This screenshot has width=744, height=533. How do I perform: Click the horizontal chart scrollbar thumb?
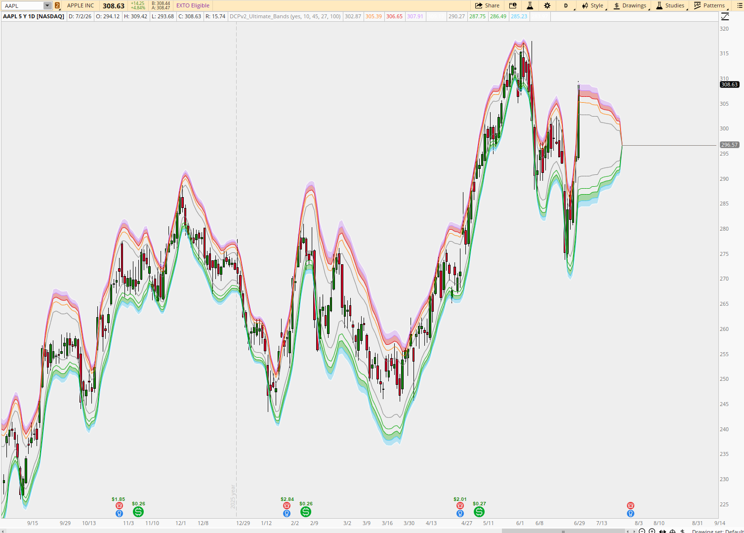pos(563,531)
